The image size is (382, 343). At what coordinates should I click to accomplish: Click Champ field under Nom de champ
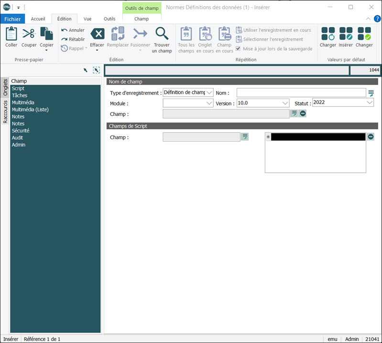pyautogui.click(x=226, y=113)
